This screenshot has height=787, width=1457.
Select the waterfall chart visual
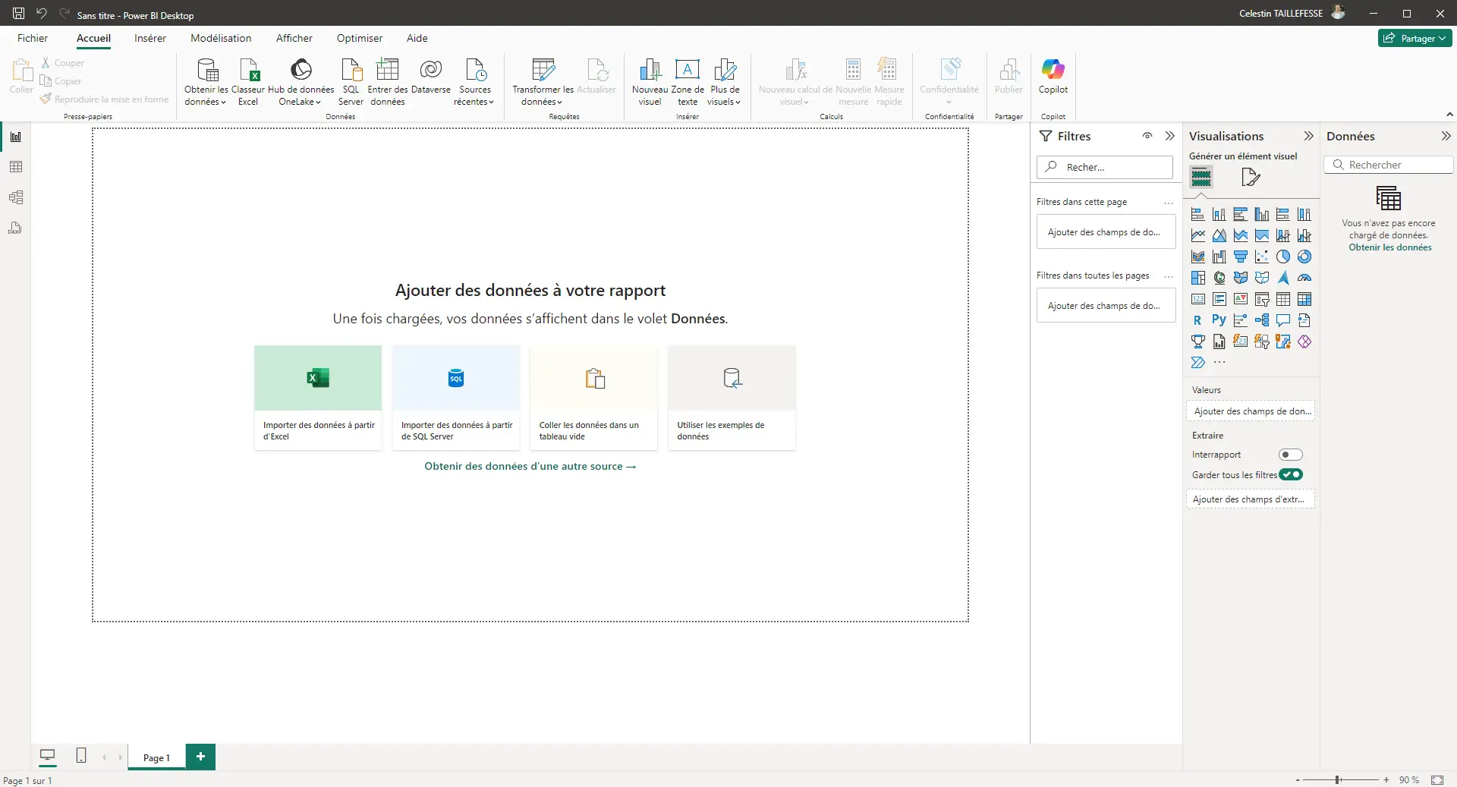(x=1219, y=257)
